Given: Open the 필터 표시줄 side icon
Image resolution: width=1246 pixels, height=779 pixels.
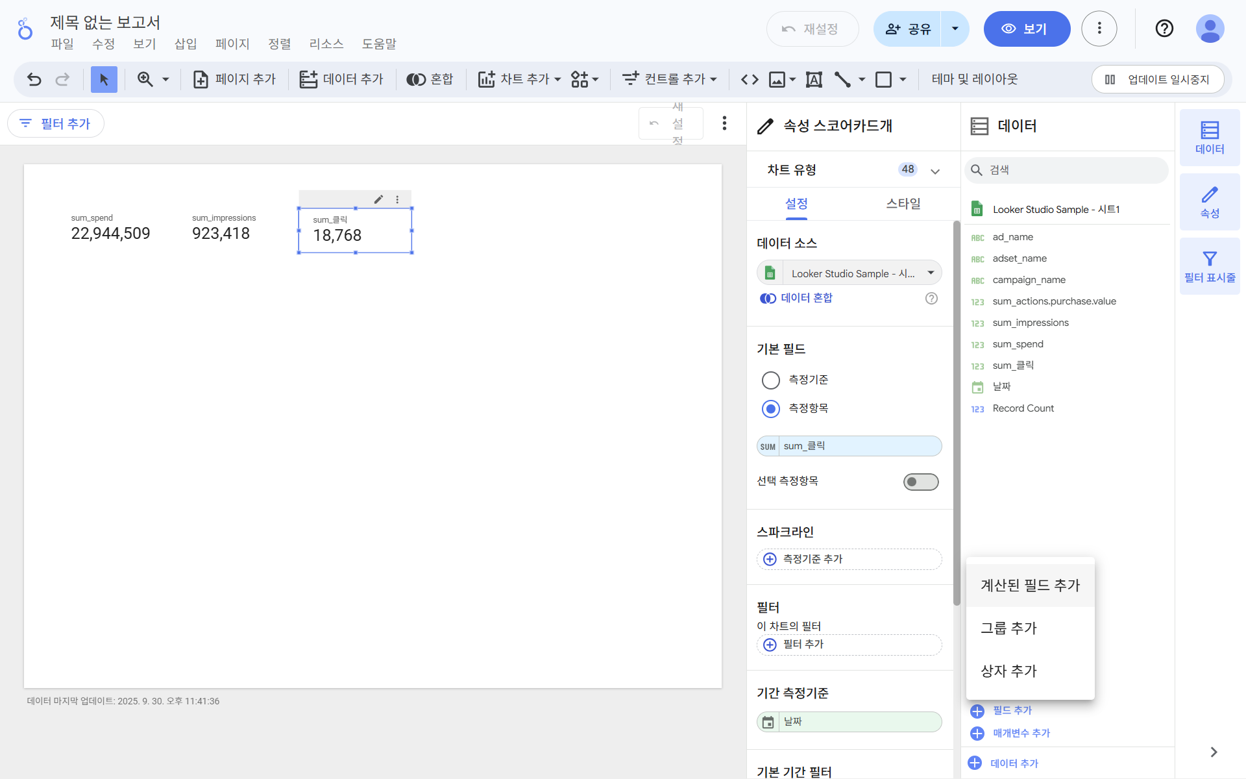Looking at the screenshot, I should 1209,266.
